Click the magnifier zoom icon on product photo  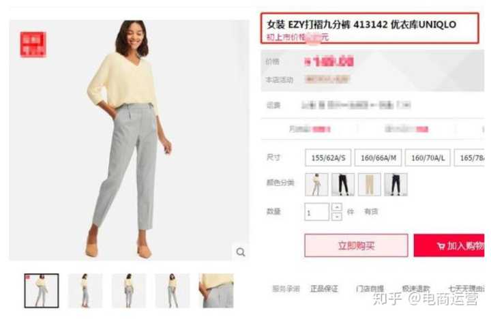click(x=241, y=252)
